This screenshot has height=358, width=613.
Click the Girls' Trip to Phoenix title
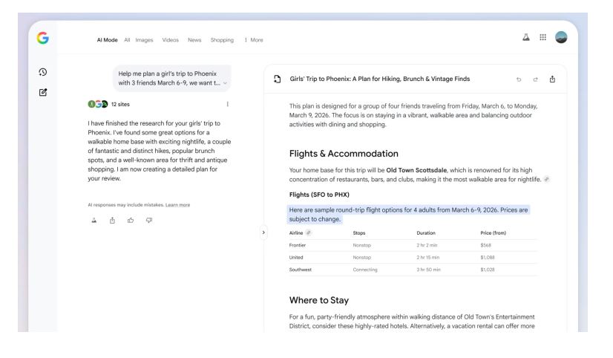[x=380, y=79]
